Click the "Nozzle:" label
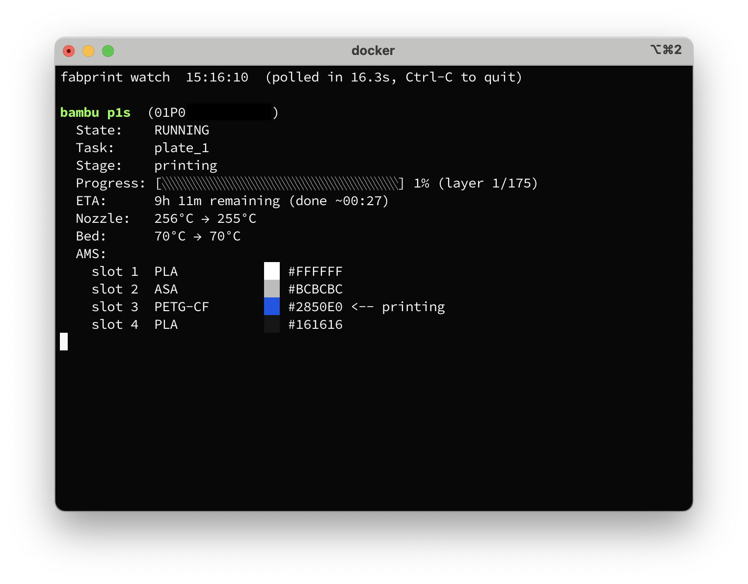Image resolution: width=748 pixels, height=584 pixels. pyautogui.click(x=103, y=219)
